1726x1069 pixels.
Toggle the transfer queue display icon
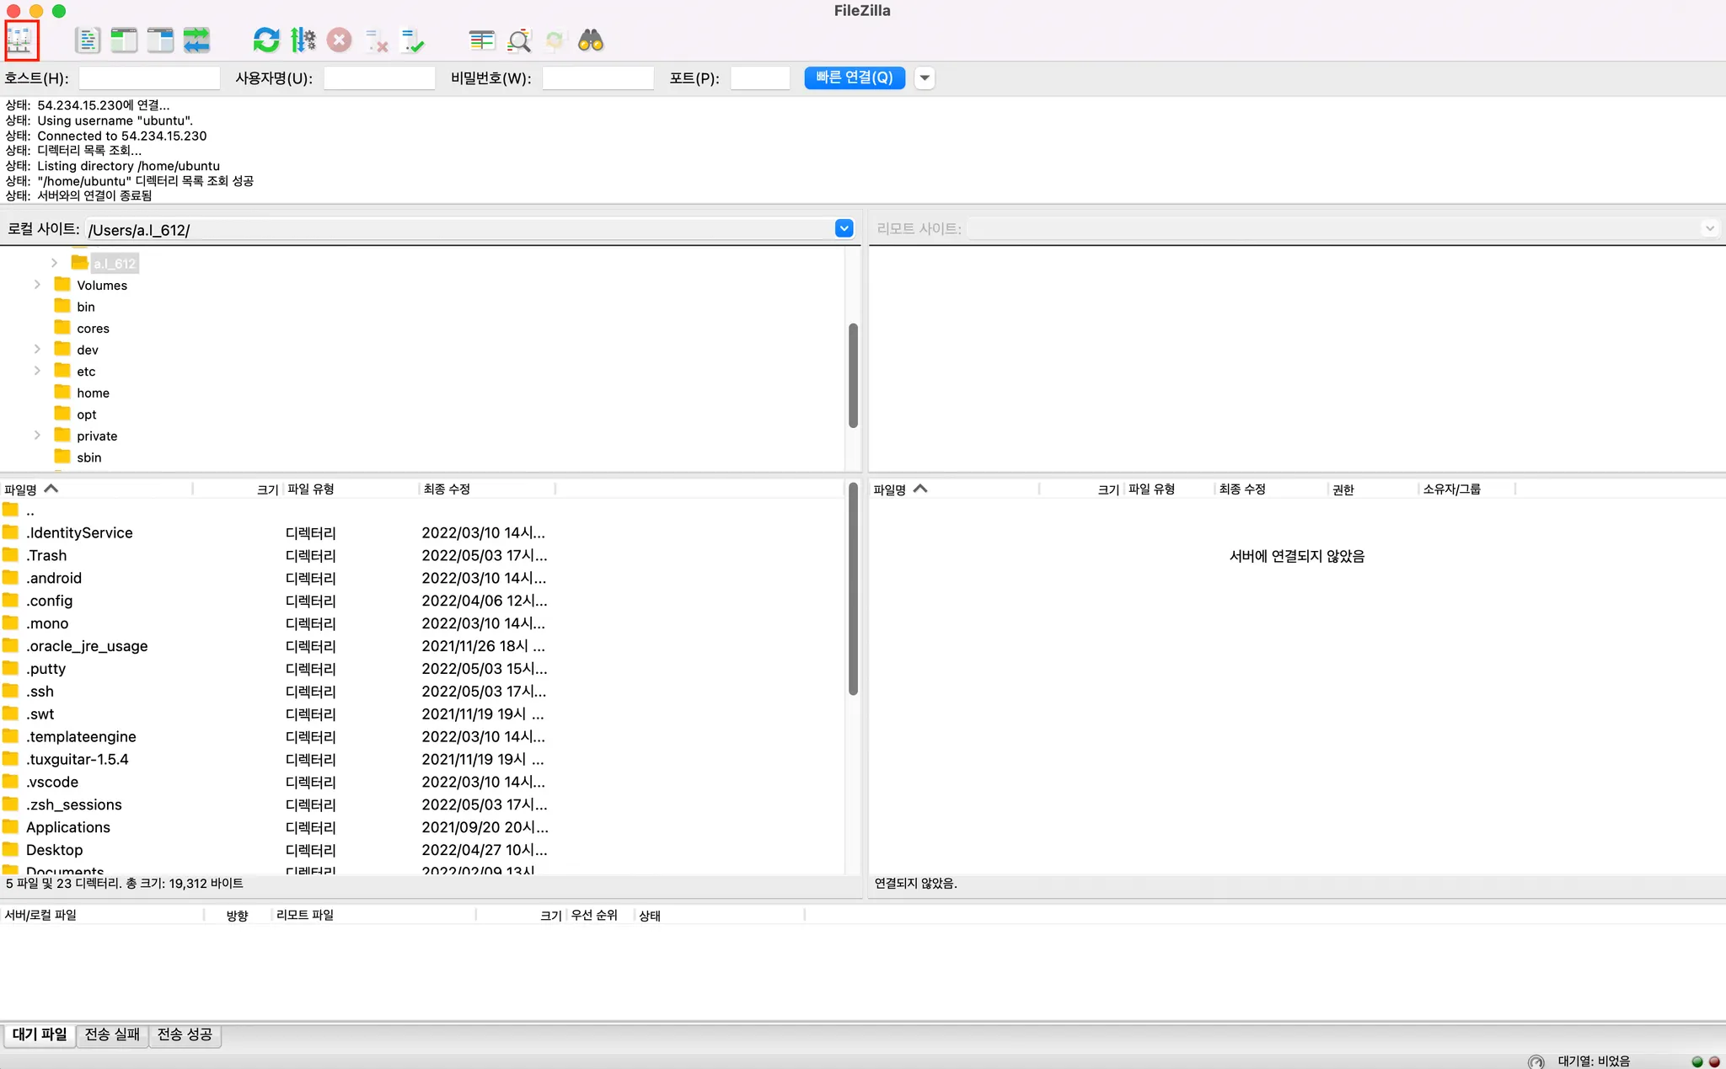tap(196, 40)
